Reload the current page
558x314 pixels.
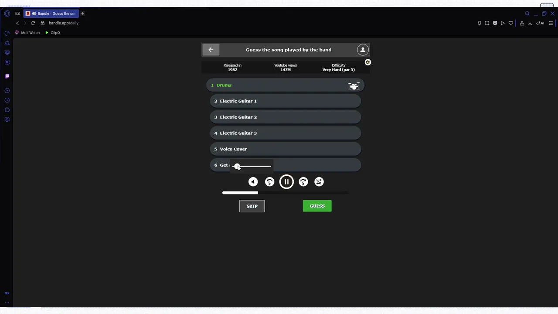tap(33, 23)
